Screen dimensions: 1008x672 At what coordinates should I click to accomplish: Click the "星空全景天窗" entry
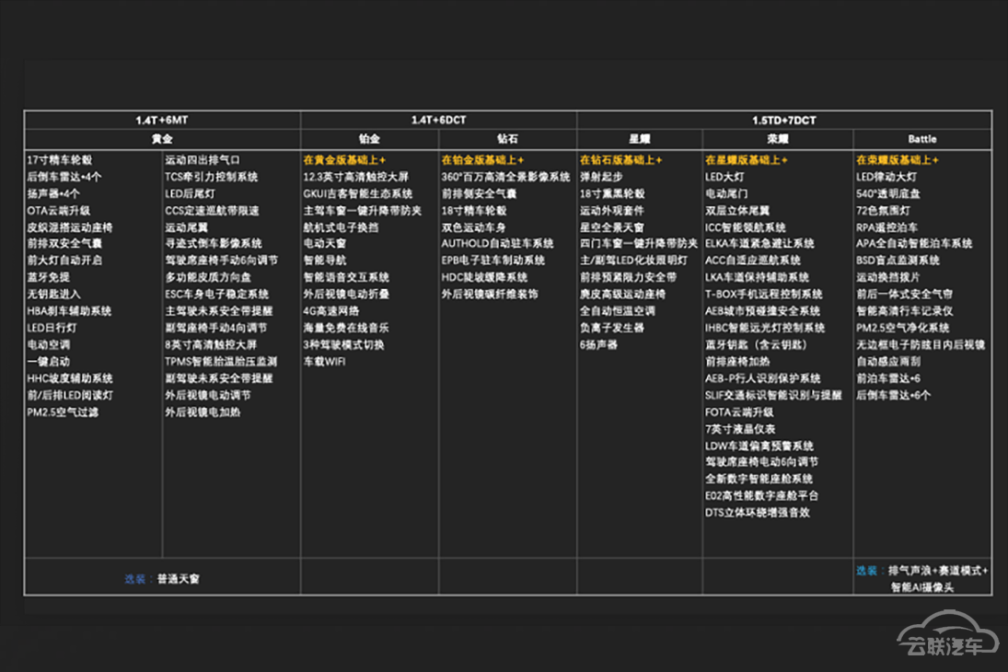point(611,227)
